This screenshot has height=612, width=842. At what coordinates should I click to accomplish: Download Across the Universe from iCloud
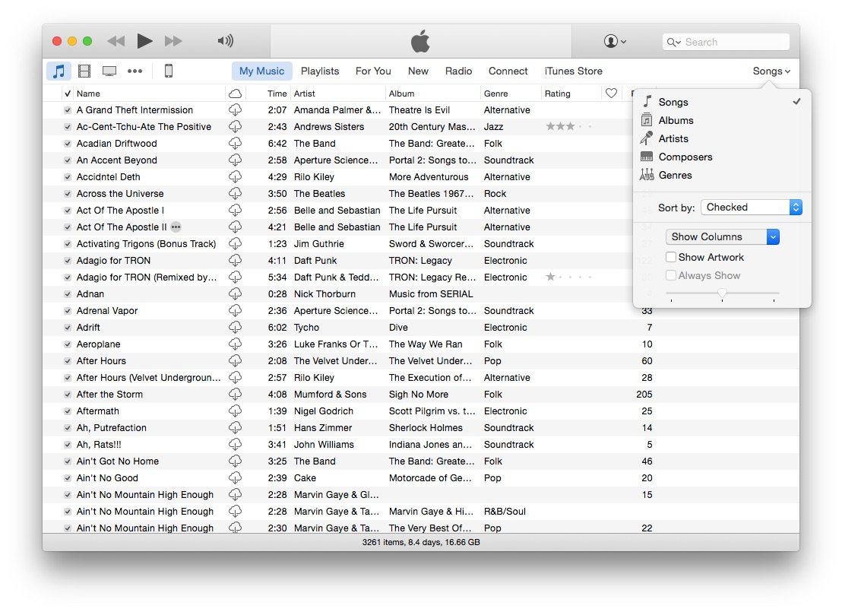click(236, 193)
